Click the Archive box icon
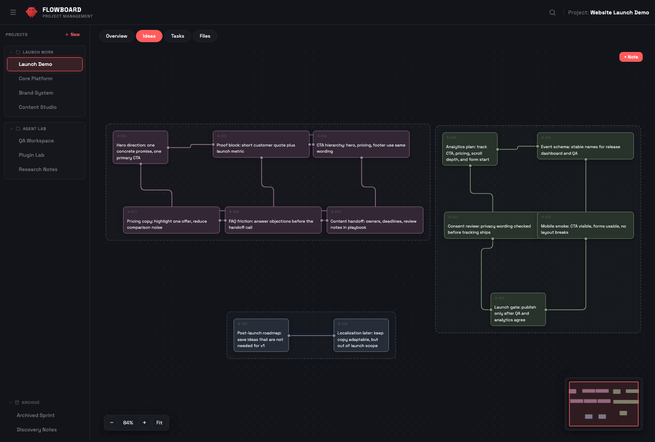Image resolution: width=655 pixels, height=442 pixels. click(17, 403)
